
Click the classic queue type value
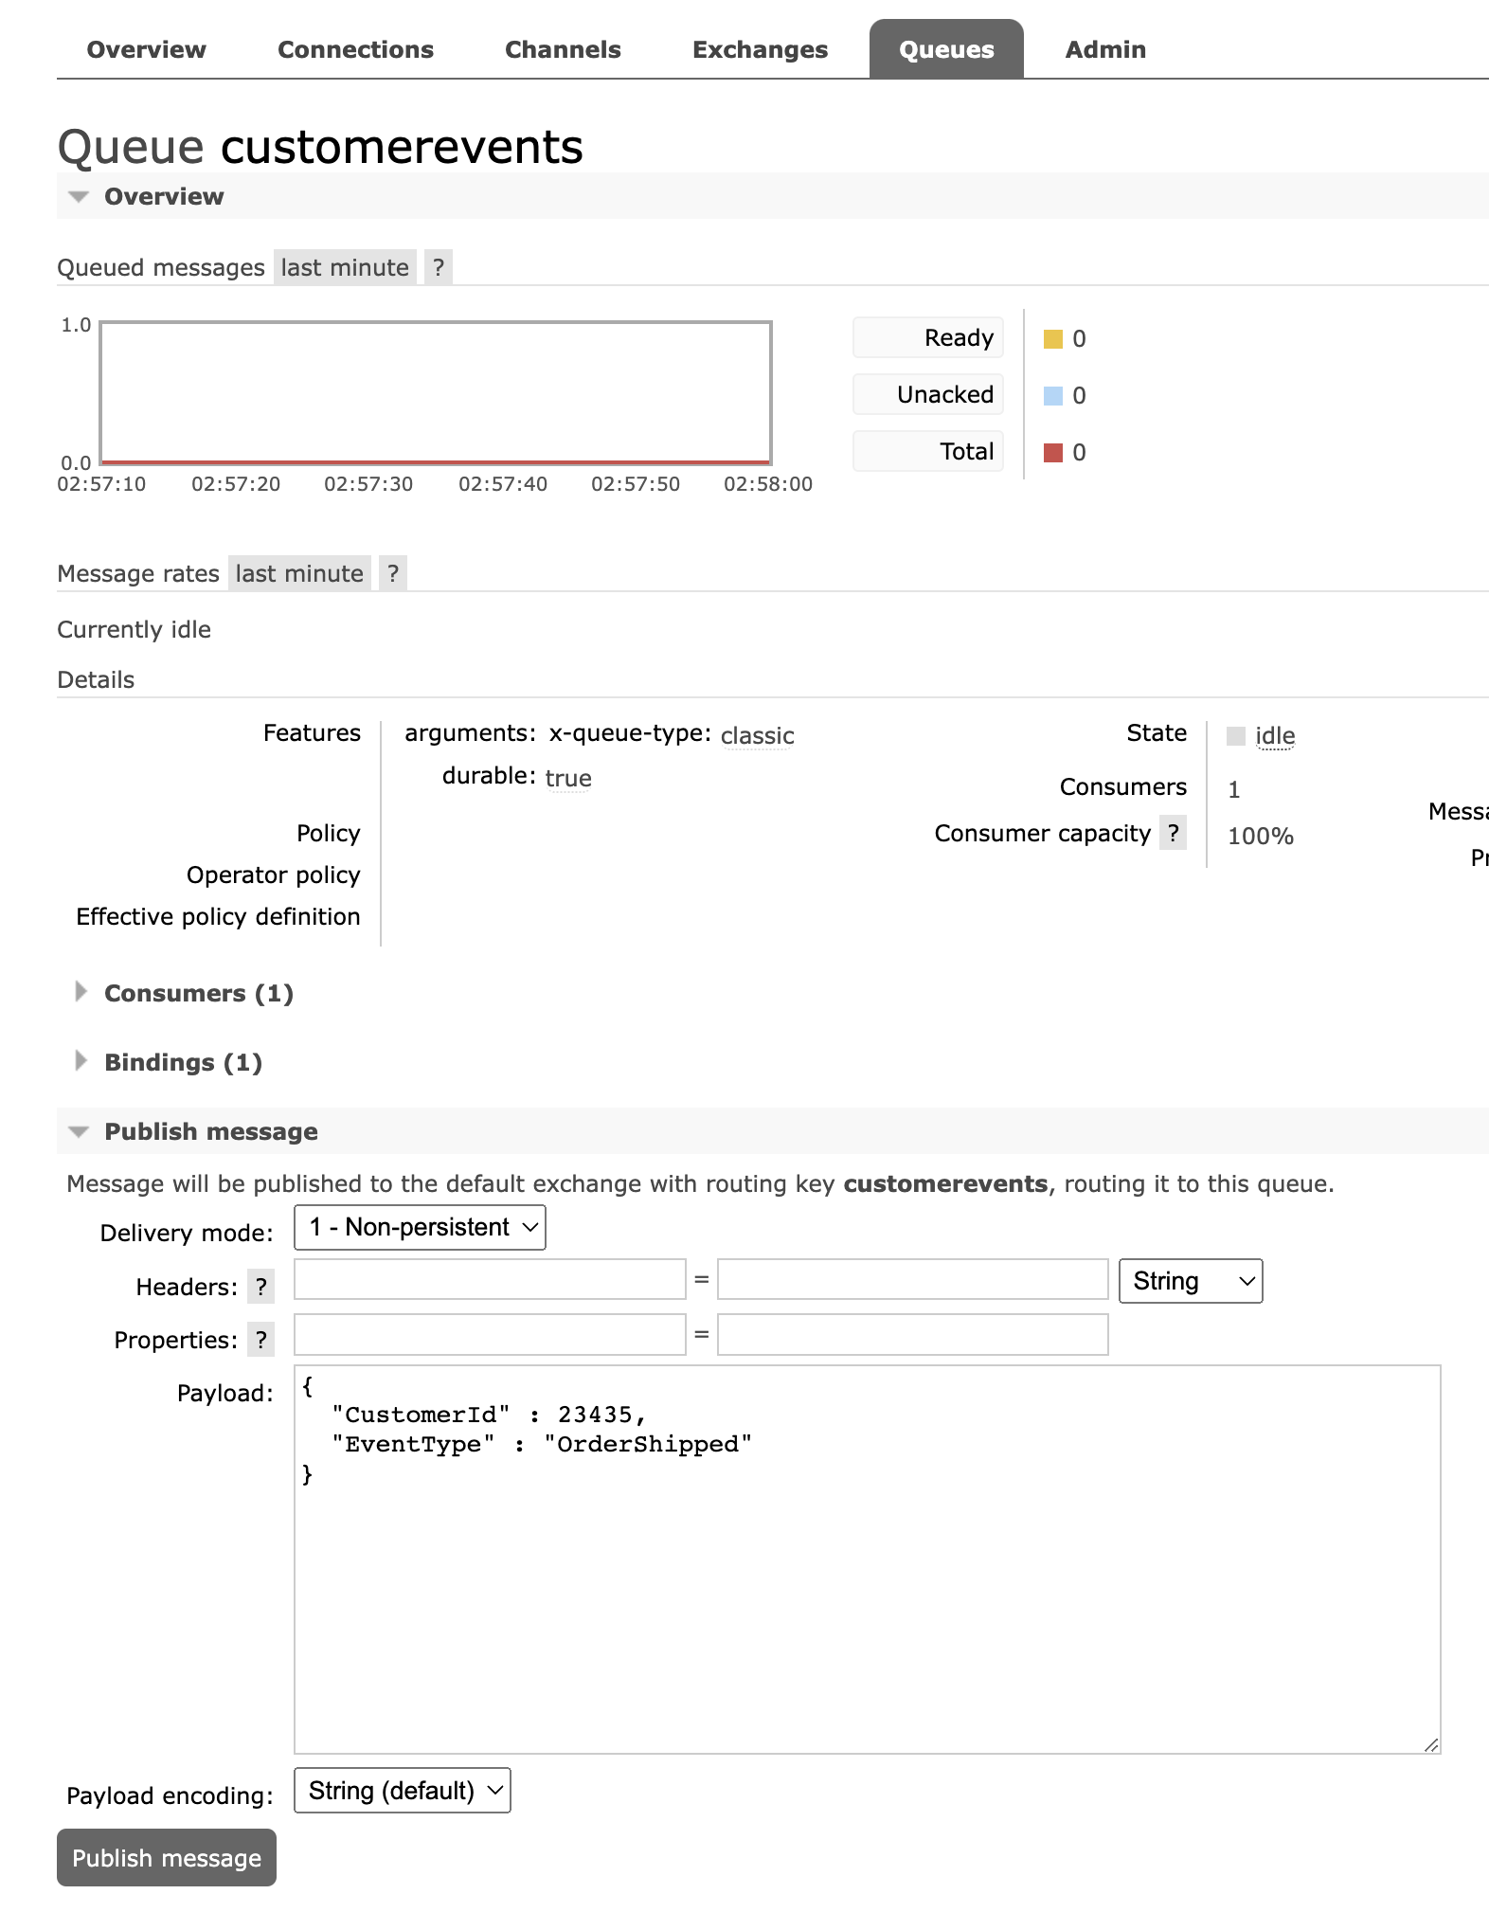pos(757,735)
